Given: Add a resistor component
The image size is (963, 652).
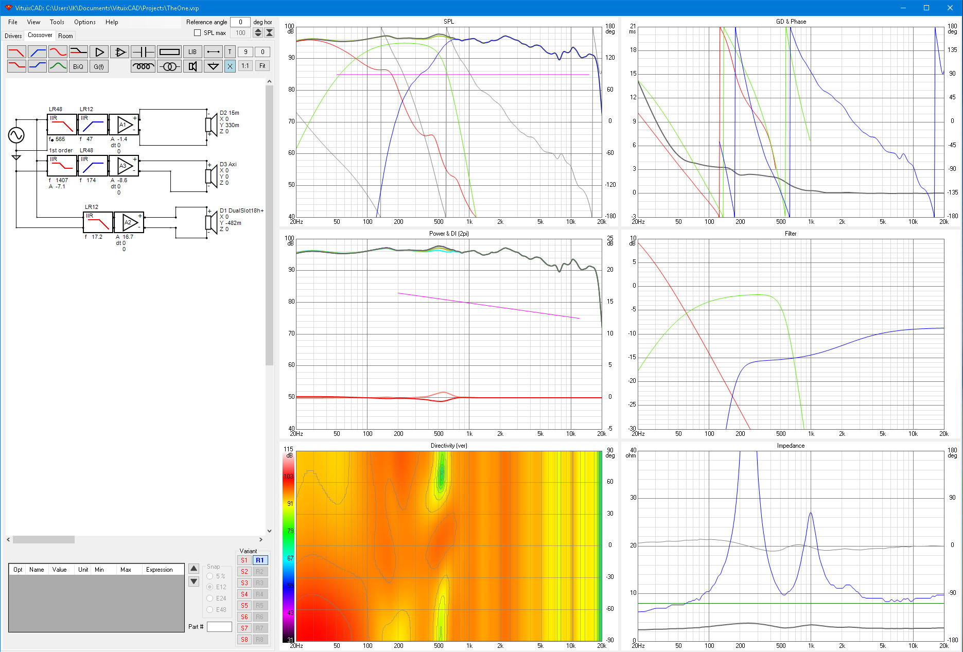Looking at the screenshot, I should [169, 52].
